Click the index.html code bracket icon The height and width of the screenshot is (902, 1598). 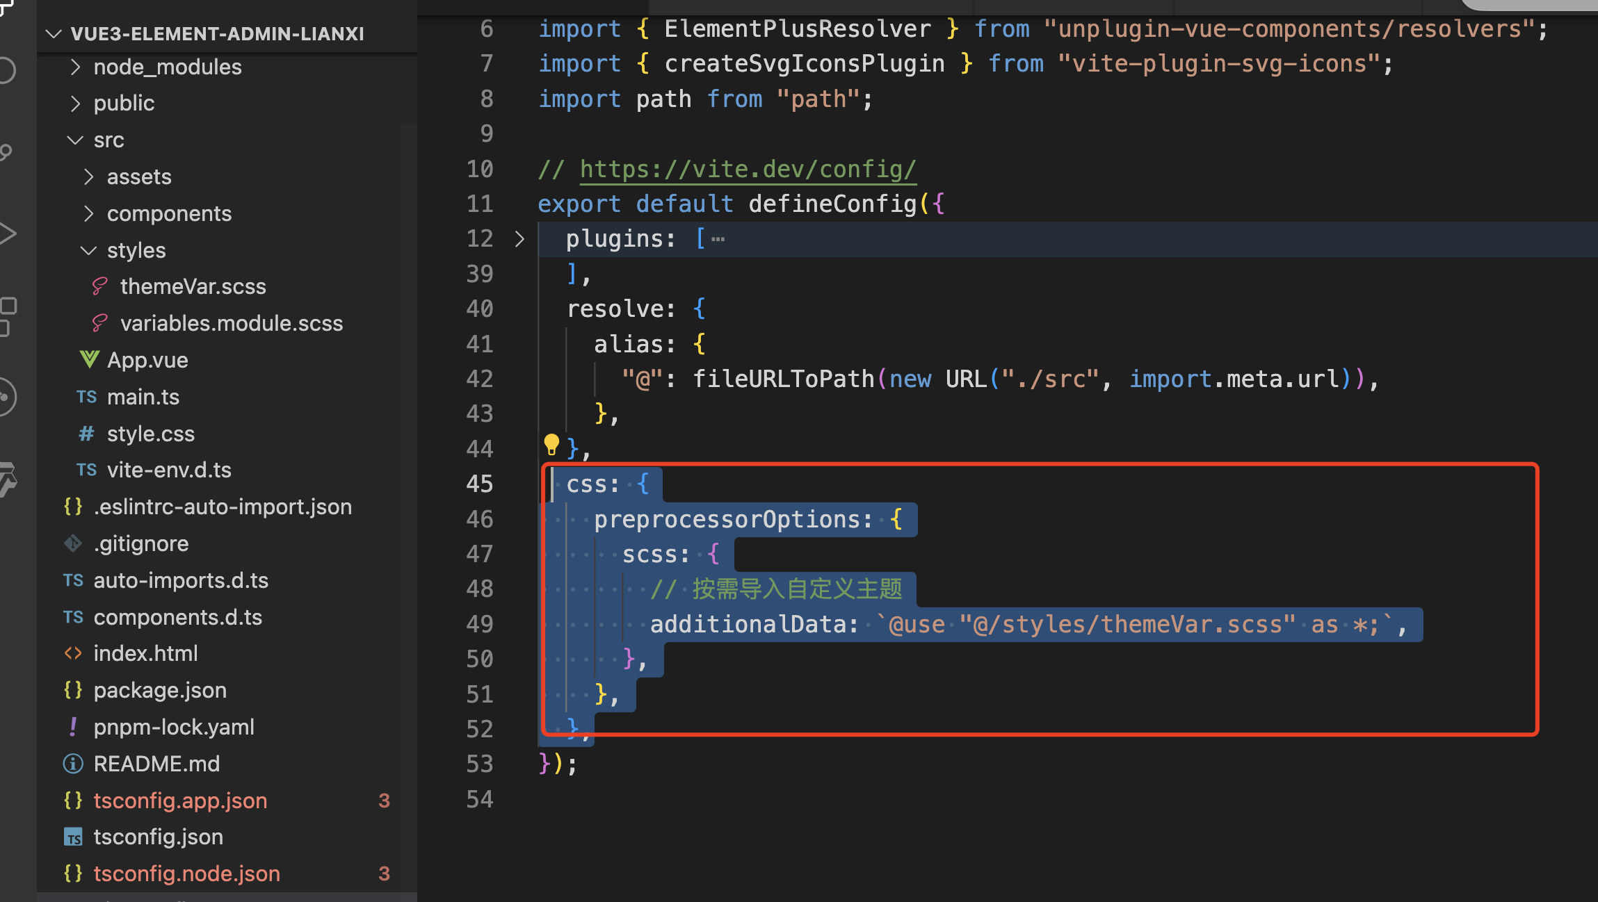click(73, 653)
